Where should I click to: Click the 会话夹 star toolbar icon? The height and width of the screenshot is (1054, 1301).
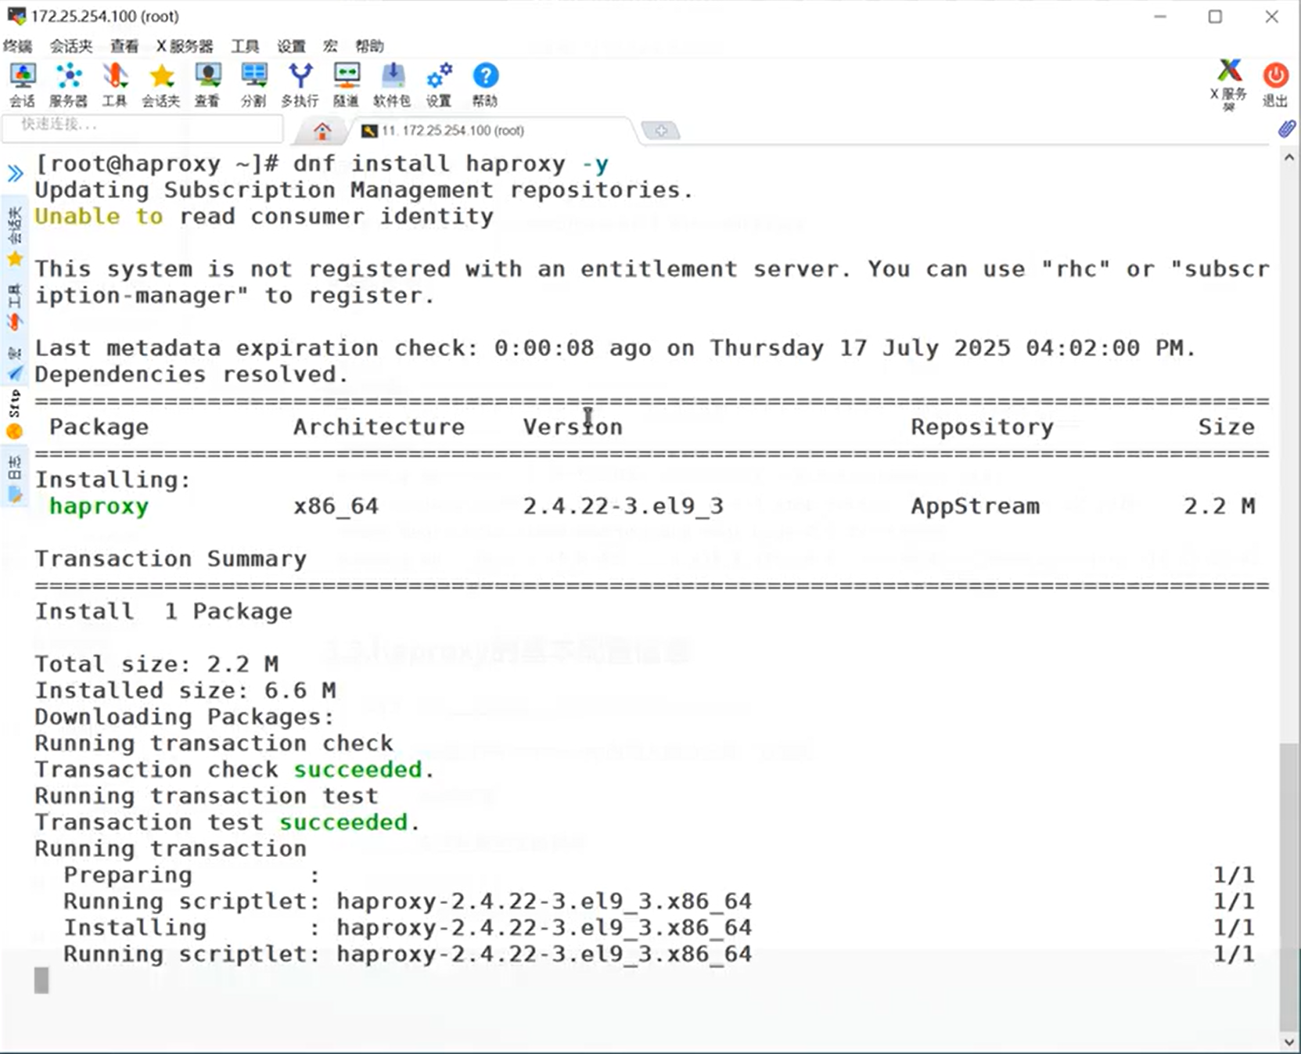(x=161, y=85)
